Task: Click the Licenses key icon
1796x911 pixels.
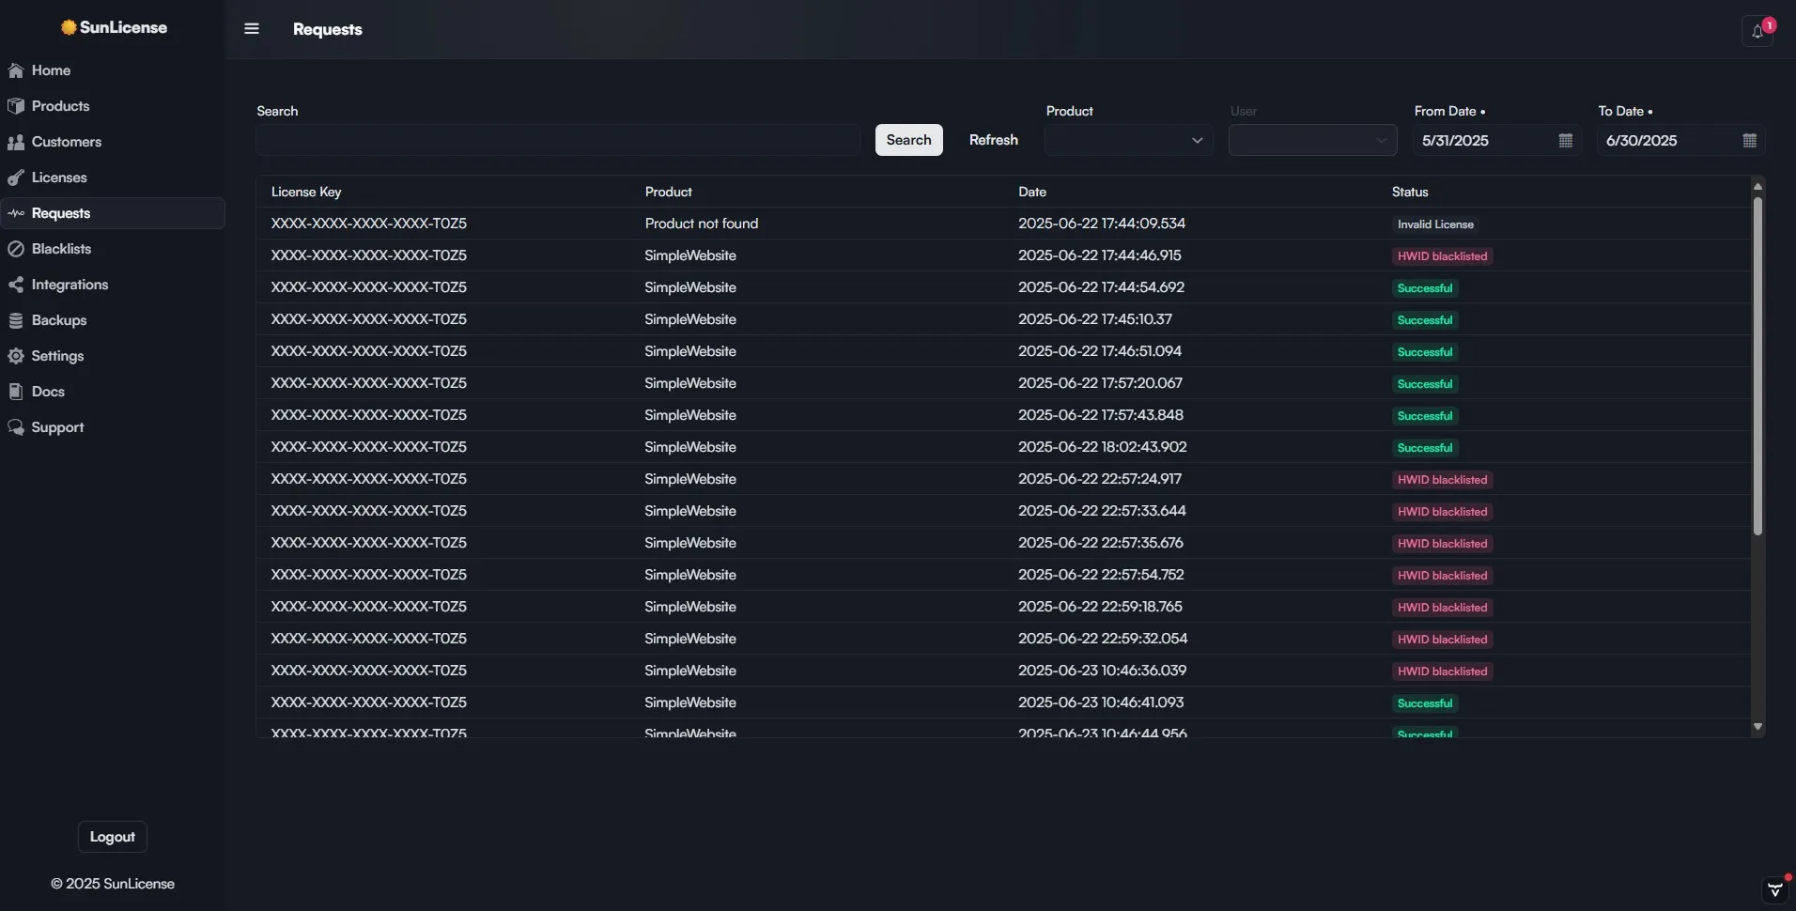Action: tap(16, 178)
